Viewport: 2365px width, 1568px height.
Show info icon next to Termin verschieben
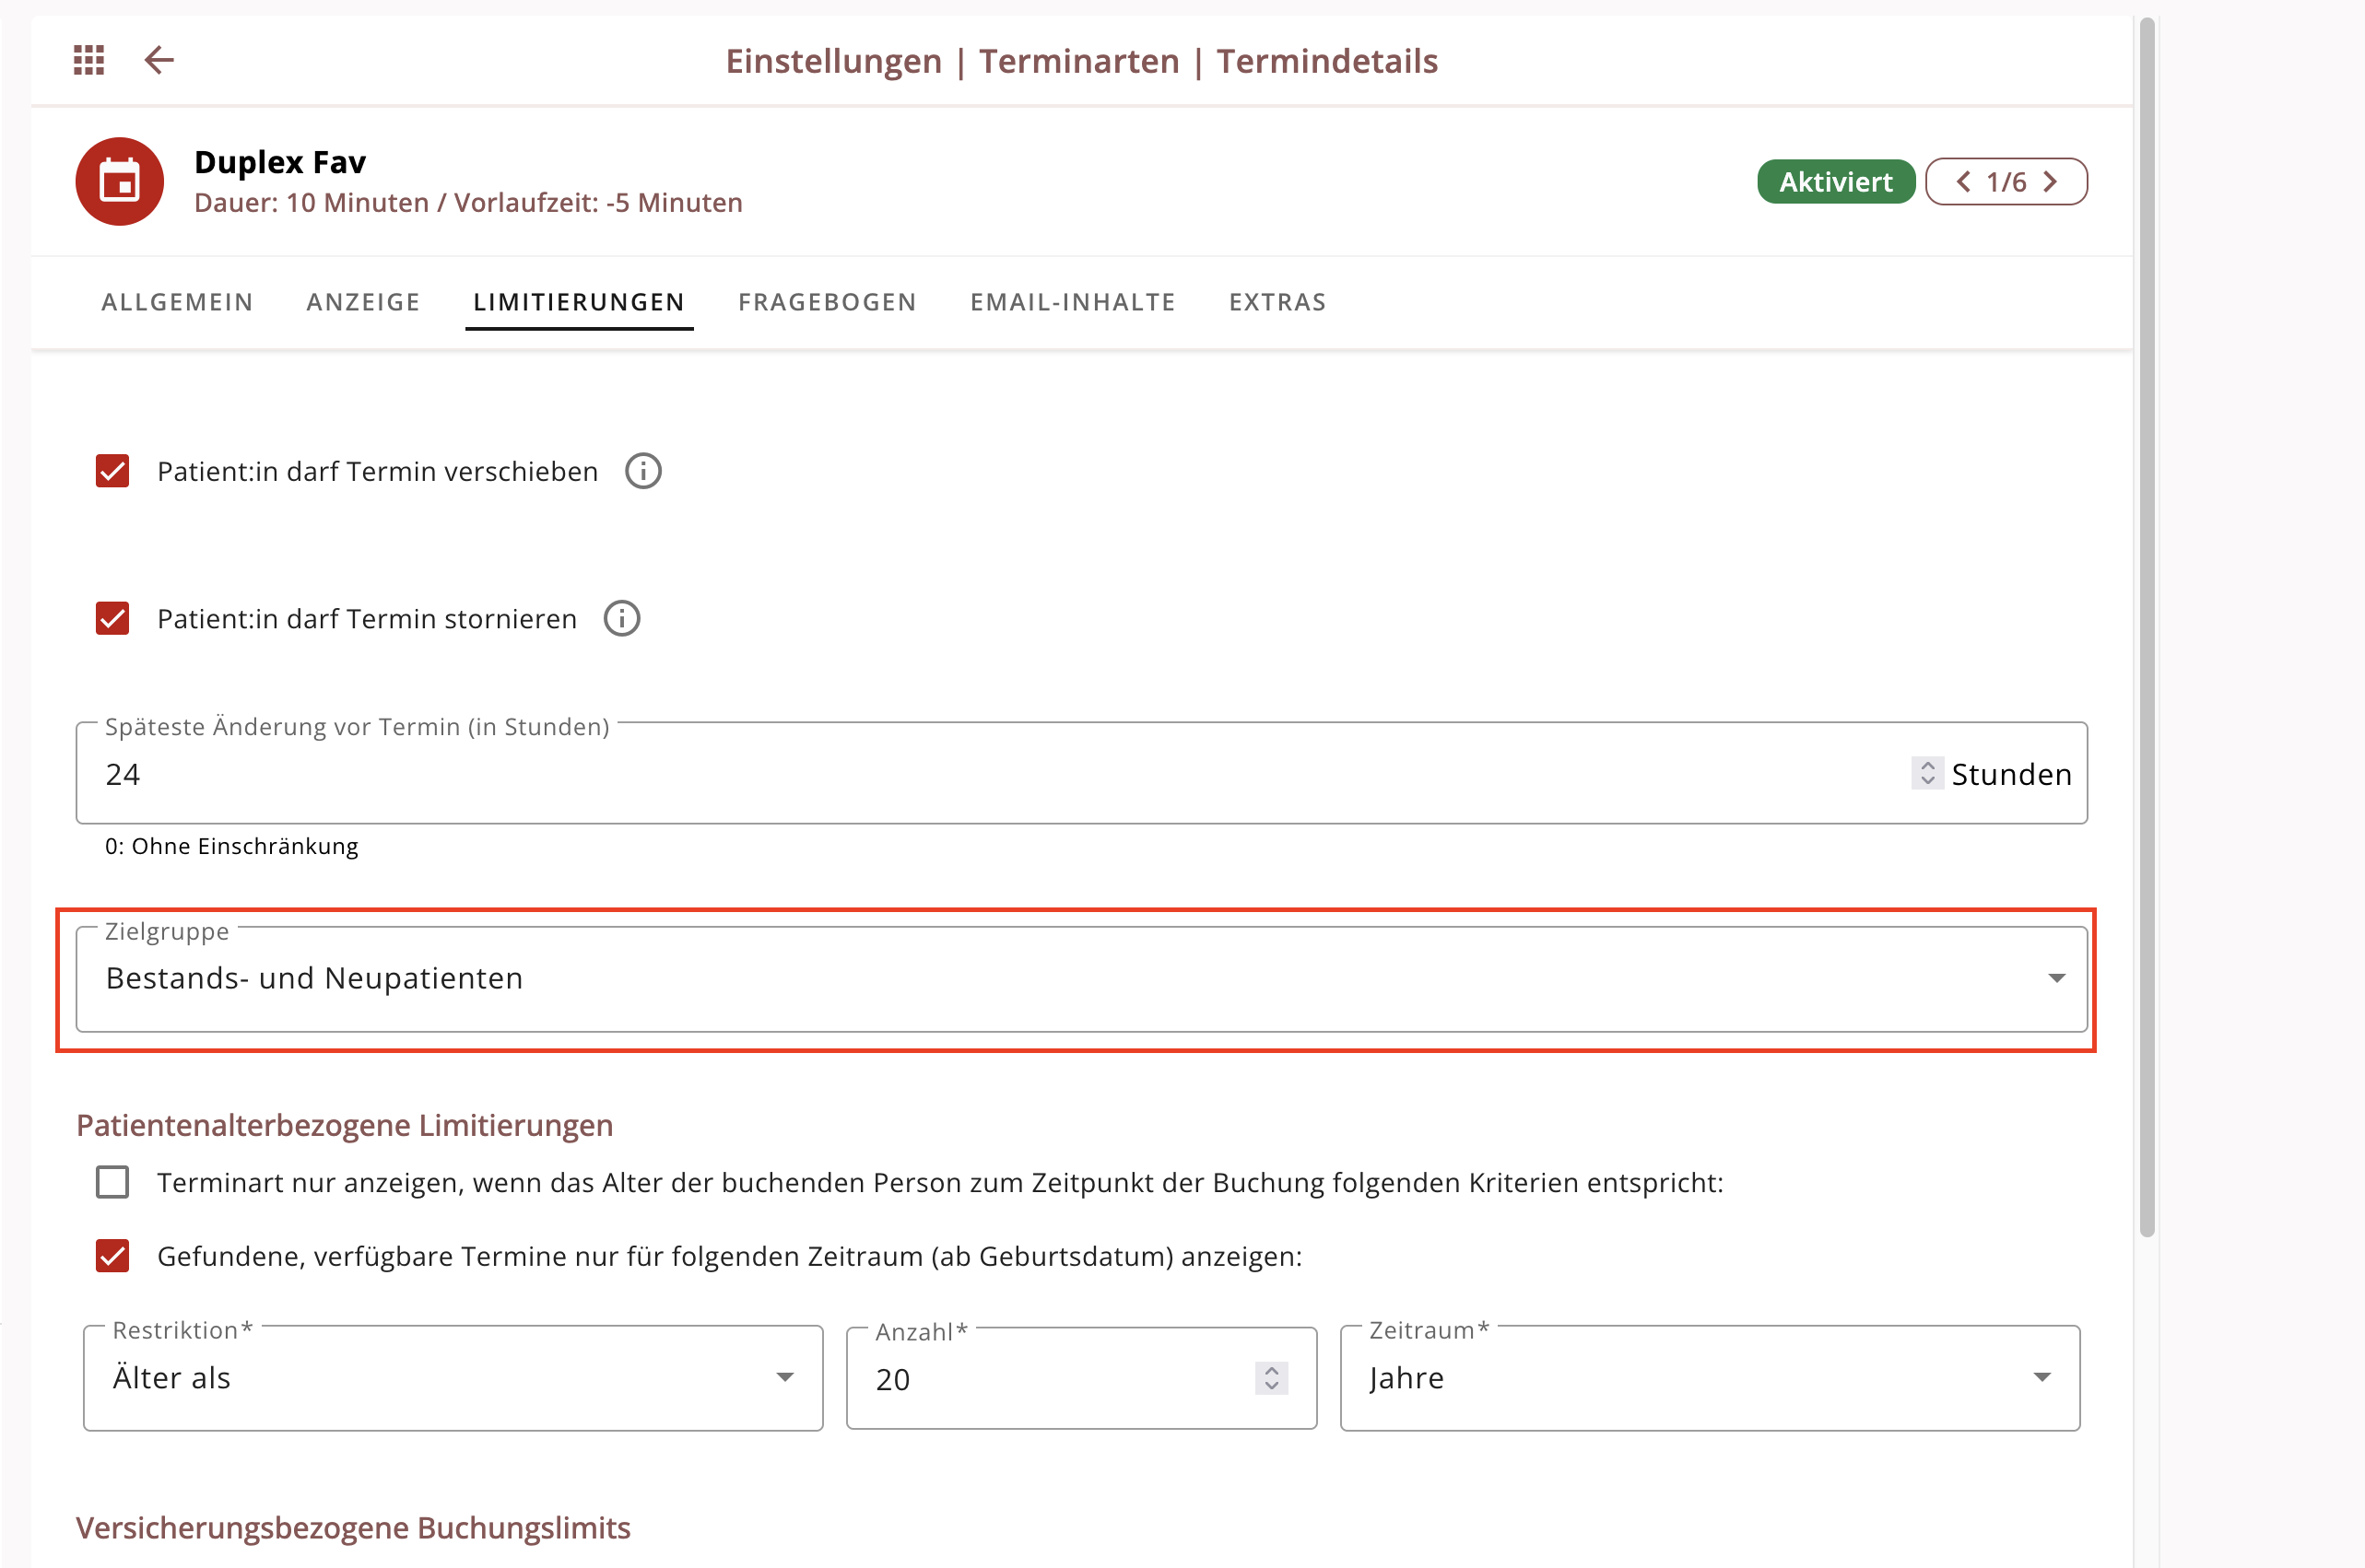coord(643,471)
